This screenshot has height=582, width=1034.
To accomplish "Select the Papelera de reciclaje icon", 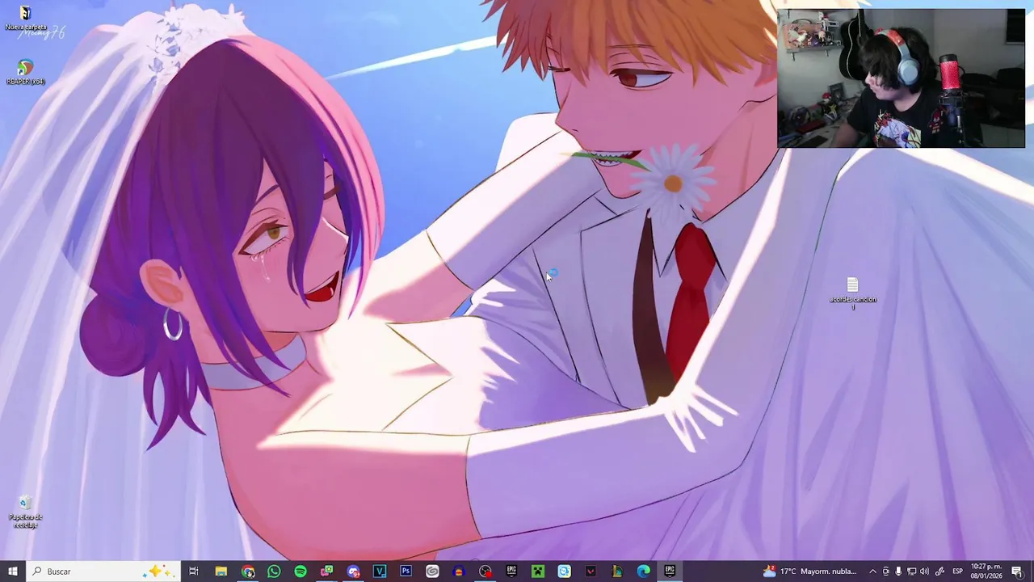I will [x=25, y=512].
